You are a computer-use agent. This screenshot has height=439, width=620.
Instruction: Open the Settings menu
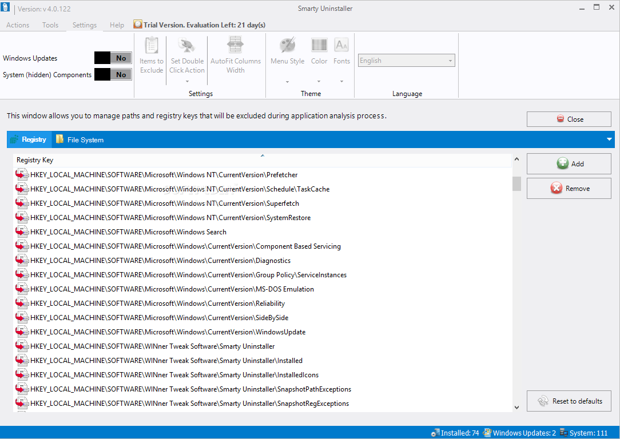(x=85, y=25)
